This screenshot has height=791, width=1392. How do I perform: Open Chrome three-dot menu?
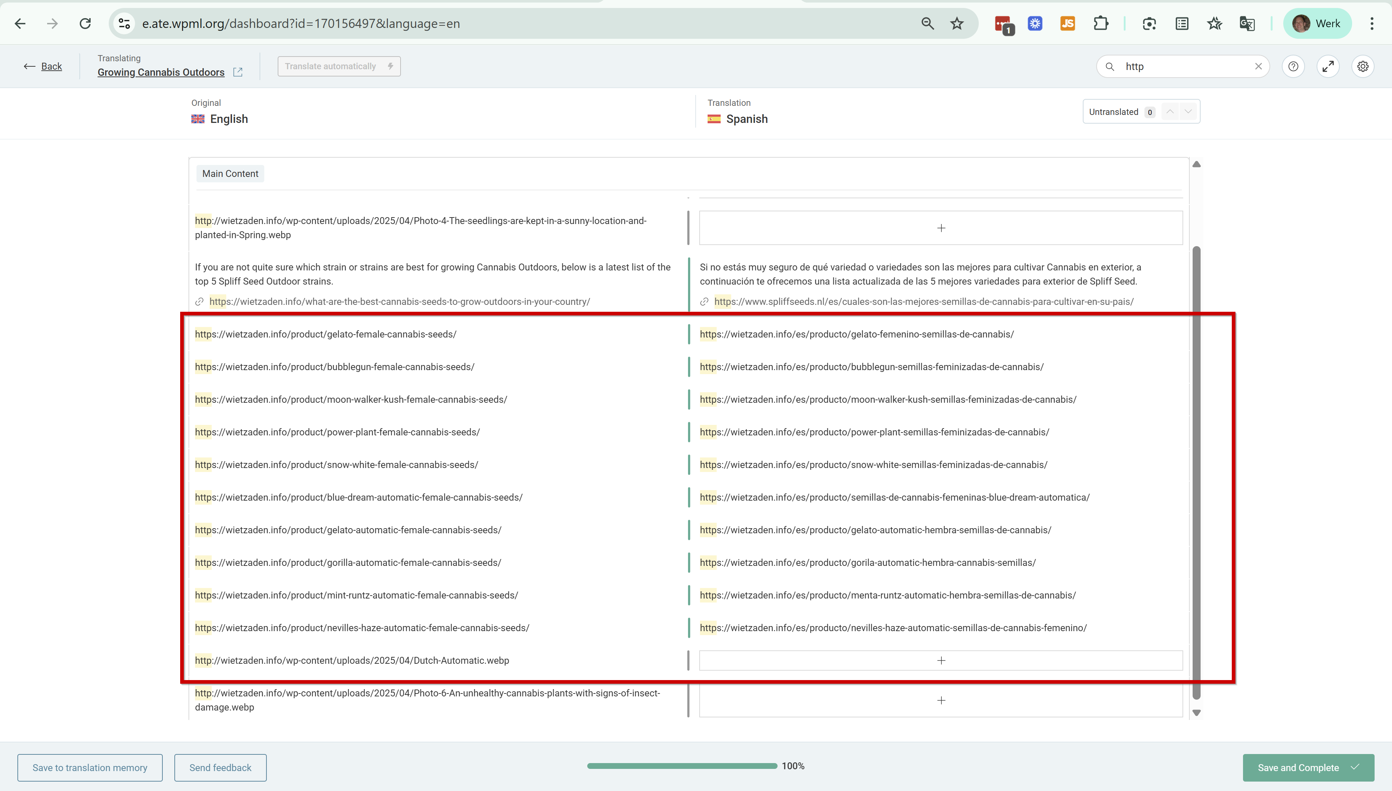coord(1371,23)
